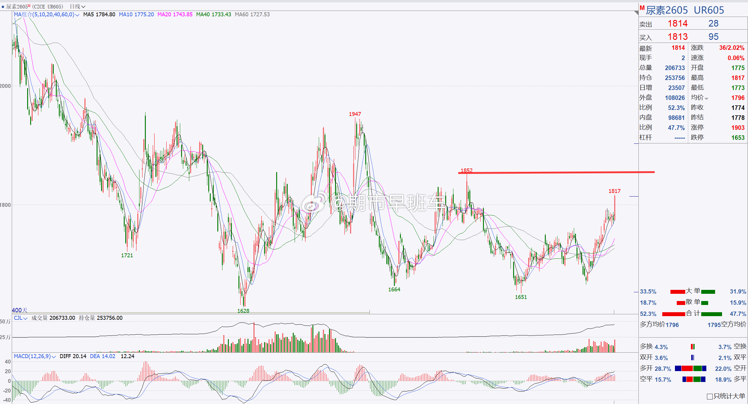Enable the 只统计大单 checkbox
Screen dimensions: 748x404
710,396
